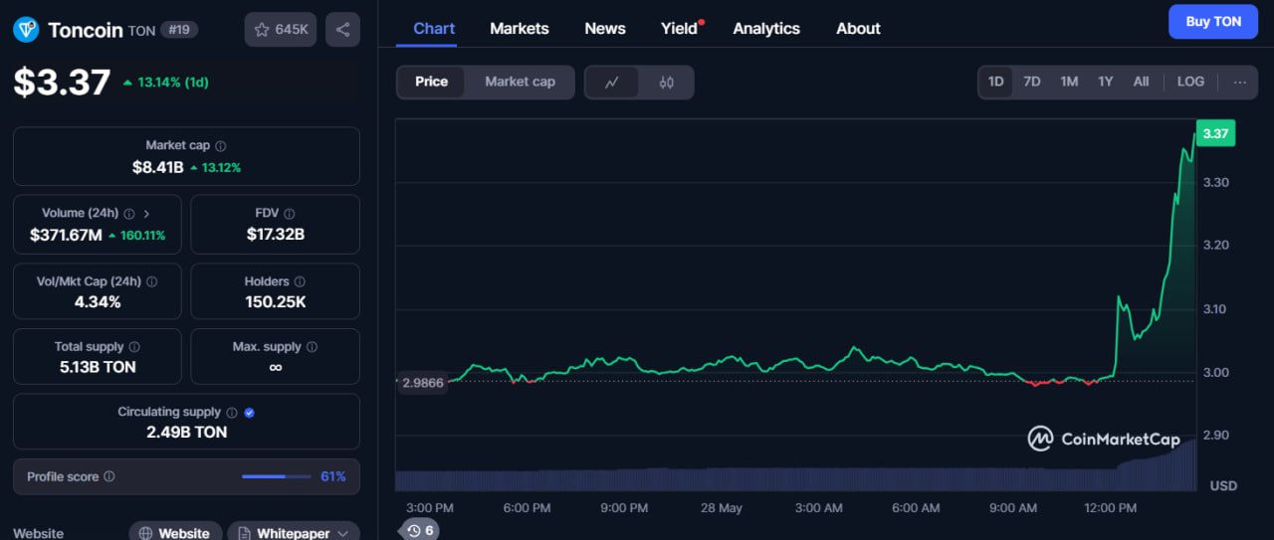Click the USD currency label on chart
This screenshot has width=1274, height=540.
1223,485
